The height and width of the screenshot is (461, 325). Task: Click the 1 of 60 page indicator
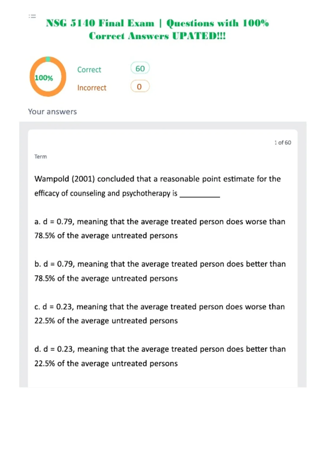pos(283,143)
